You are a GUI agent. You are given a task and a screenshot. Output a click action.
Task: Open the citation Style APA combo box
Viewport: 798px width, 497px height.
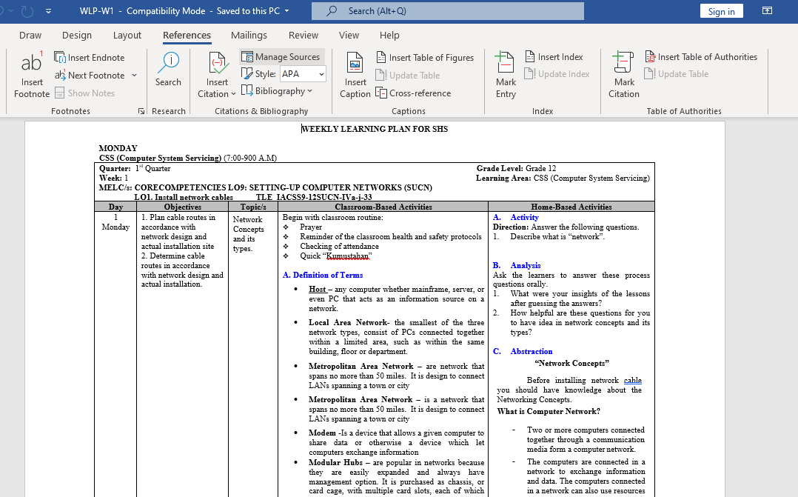(x=302, y=74)
